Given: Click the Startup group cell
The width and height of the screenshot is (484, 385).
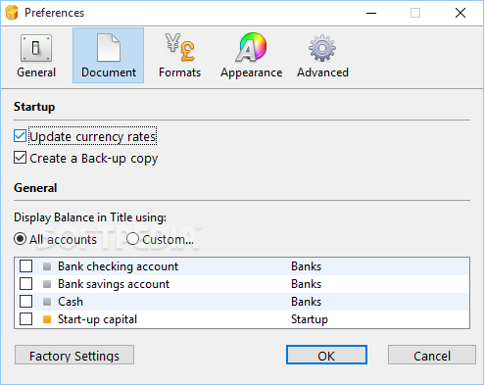Looking at the screenshot, I should [x=310, y=319].
